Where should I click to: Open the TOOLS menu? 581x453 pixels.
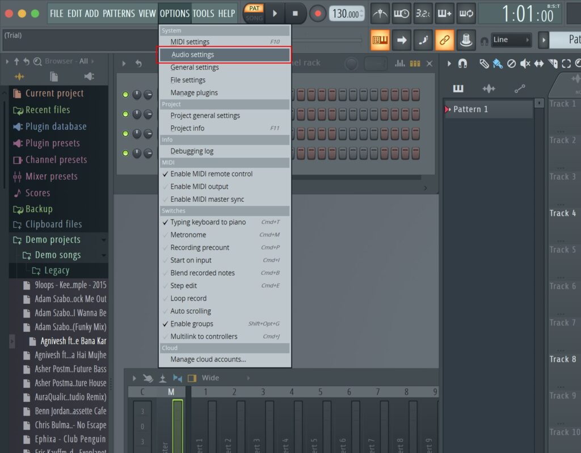(203, 13)
